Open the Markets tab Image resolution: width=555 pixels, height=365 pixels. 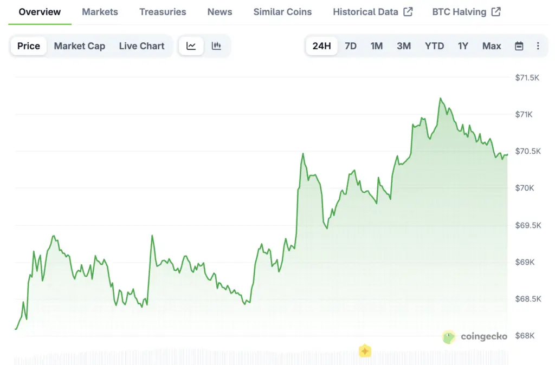pos(100,12)
